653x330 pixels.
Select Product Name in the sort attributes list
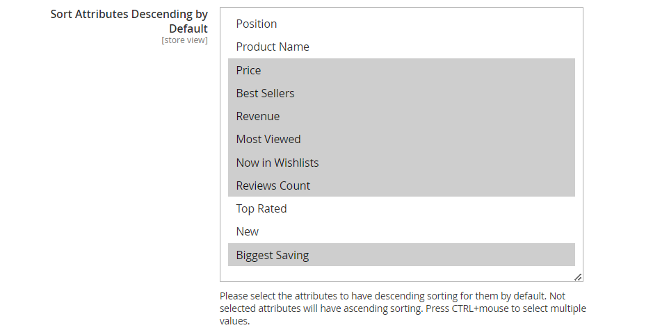(x=401, y=47)
